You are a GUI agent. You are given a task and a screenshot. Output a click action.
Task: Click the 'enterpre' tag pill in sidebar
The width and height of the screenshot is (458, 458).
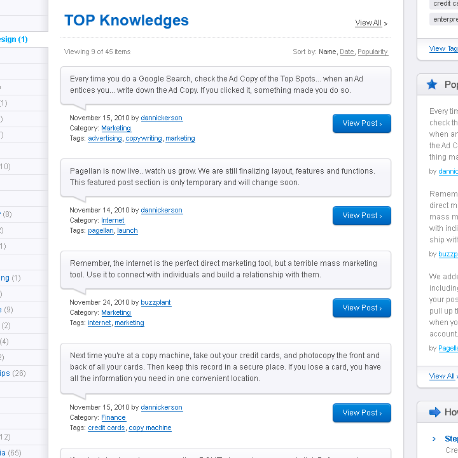(x=444, y=19)
